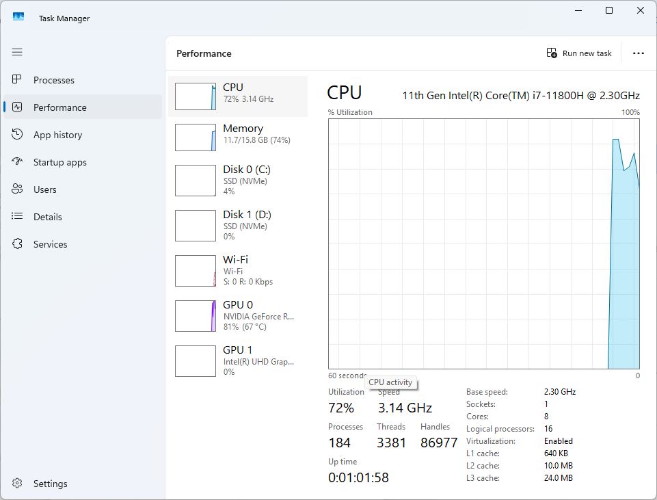Image resolution: width=657 pixels, height=500 pixels.
Task: Click the L1 cache 640 KB value
Action: pos(556,453)
